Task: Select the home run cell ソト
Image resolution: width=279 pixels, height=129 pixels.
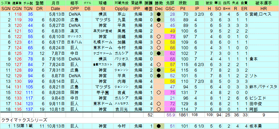Action: click(253, 76)
